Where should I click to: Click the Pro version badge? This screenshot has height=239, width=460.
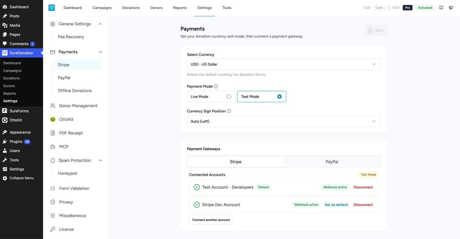pyautogui.click(x=408, y=8)
